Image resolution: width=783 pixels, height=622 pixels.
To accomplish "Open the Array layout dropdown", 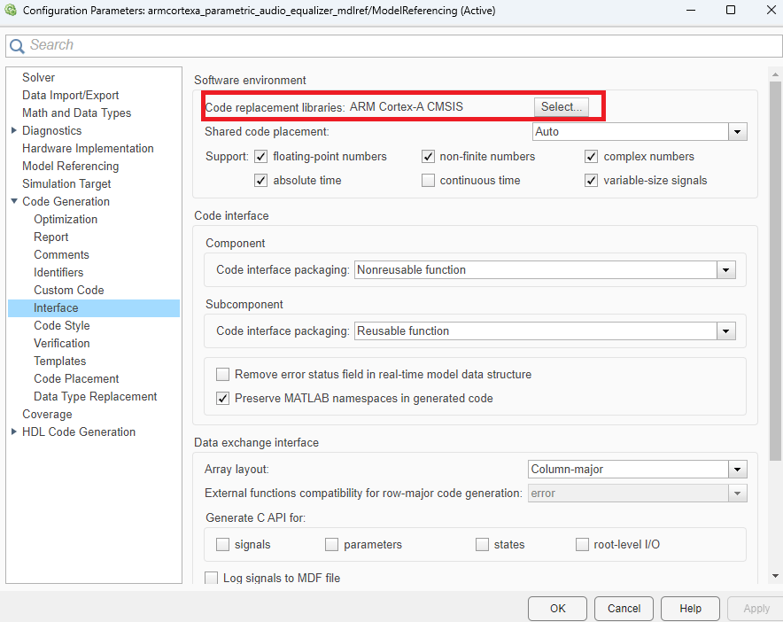I will pos(737,469).
